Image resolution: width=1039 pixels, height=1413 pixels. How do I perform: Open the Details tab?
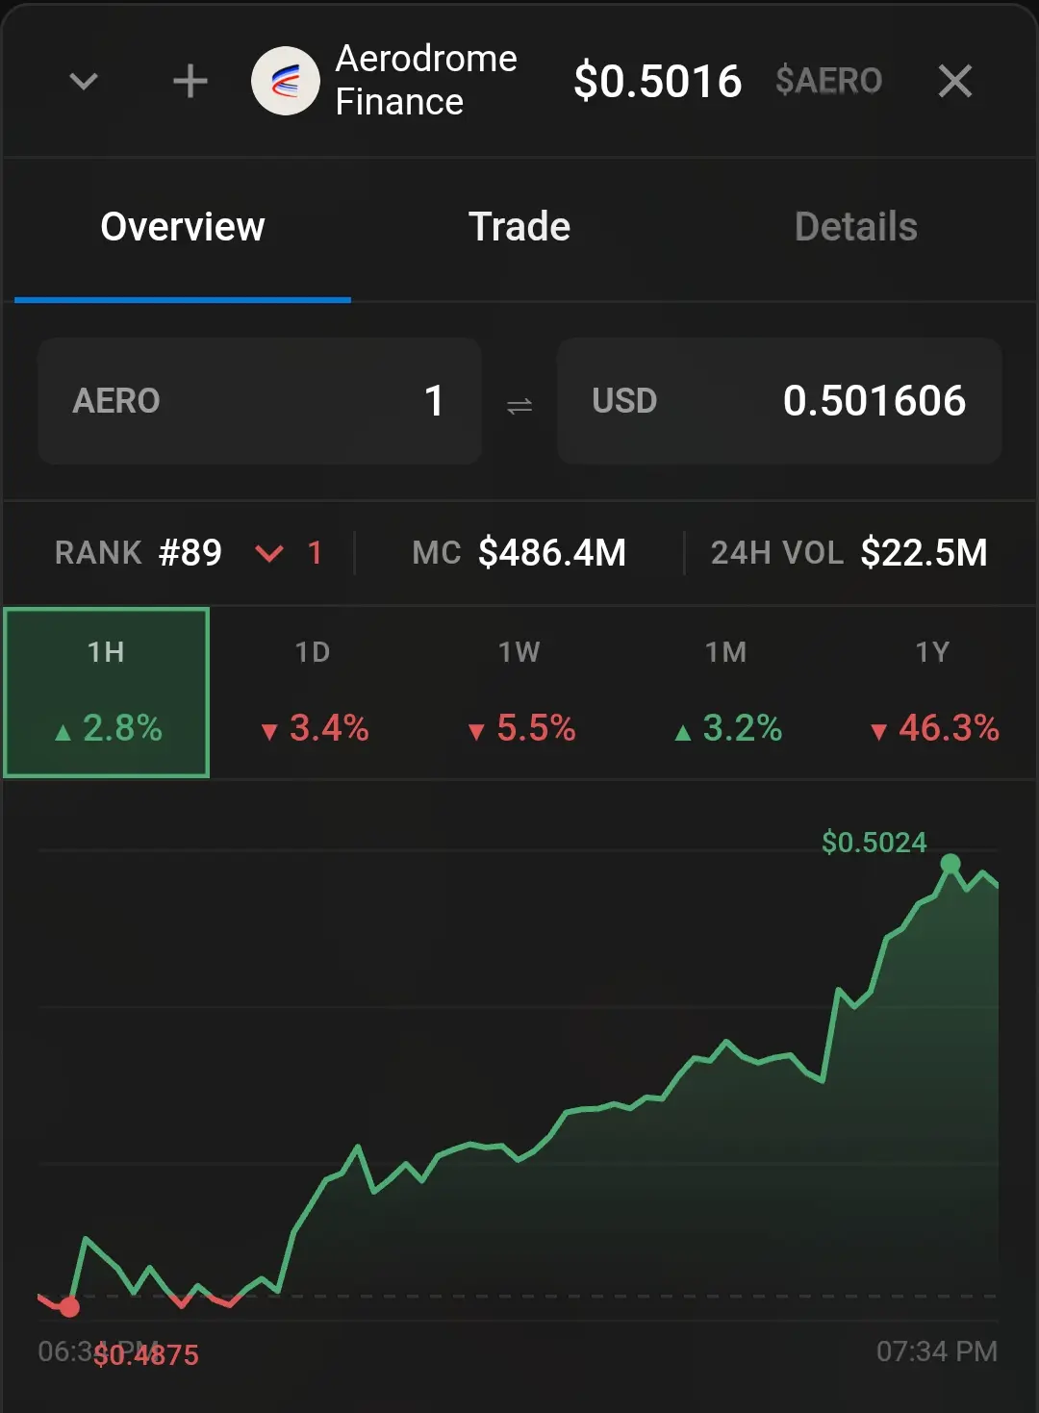point(856,227)
